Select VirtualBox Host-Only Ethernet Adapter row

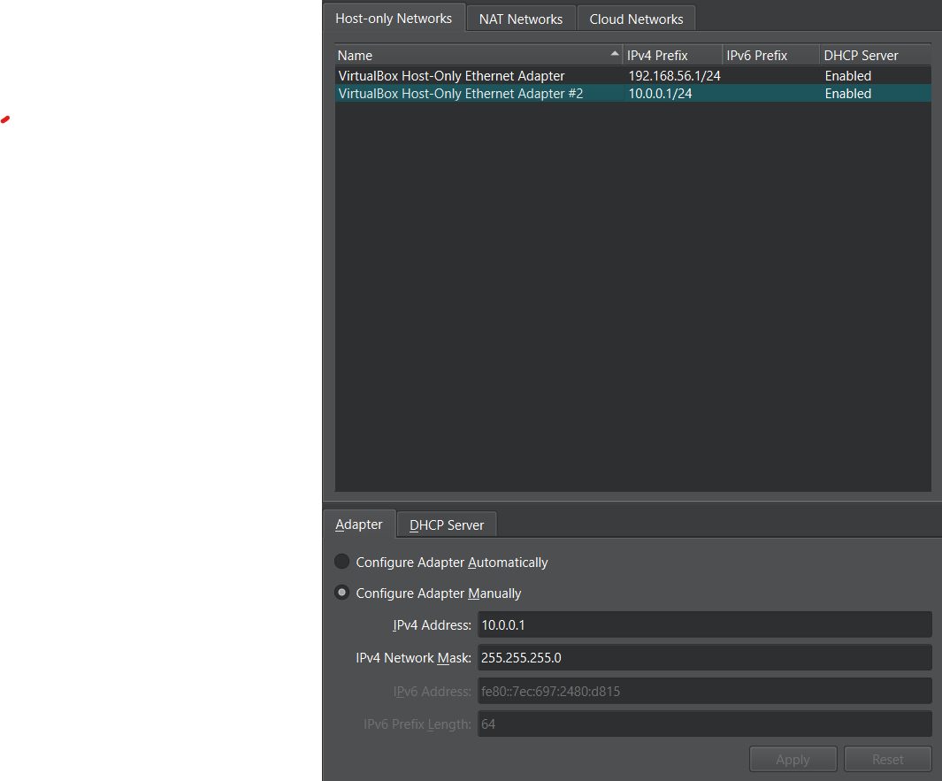pyautogui.click(x=633, y=76)
